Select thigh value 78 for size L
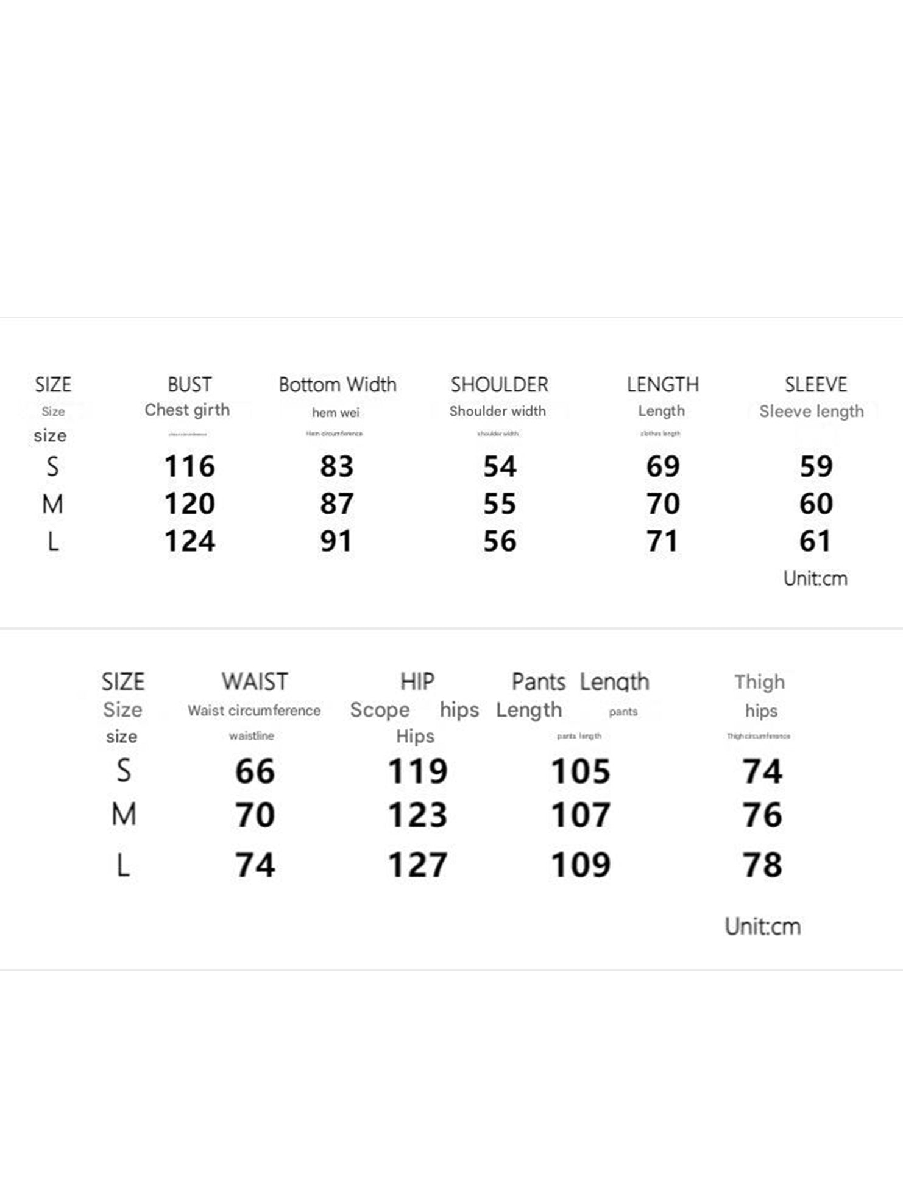Screen dimensions: 903x1197 point(762,865)
